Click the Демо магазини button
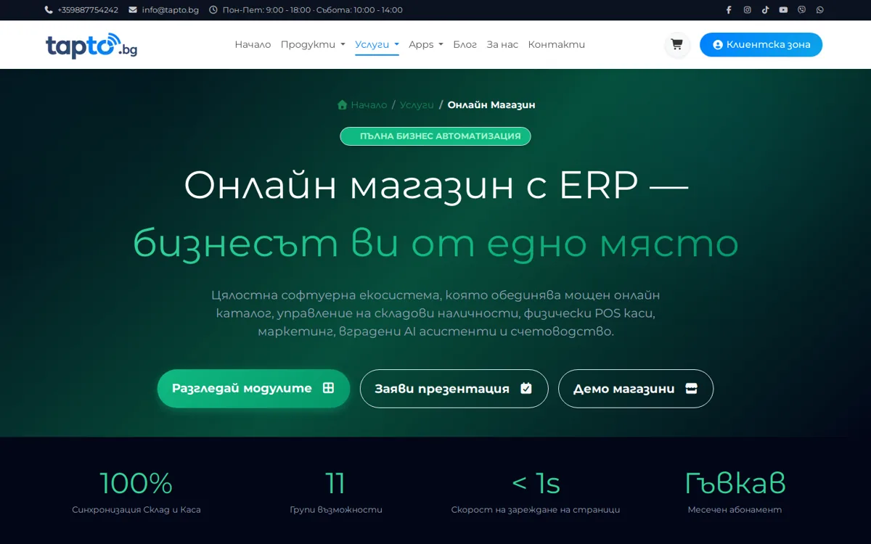The width and height of the screenshot is (871, 544). pos(636,389)
